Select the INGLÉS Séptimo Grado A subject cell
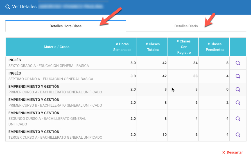The width and height of the screenshot is (251, 162). [x=51, y=76]
